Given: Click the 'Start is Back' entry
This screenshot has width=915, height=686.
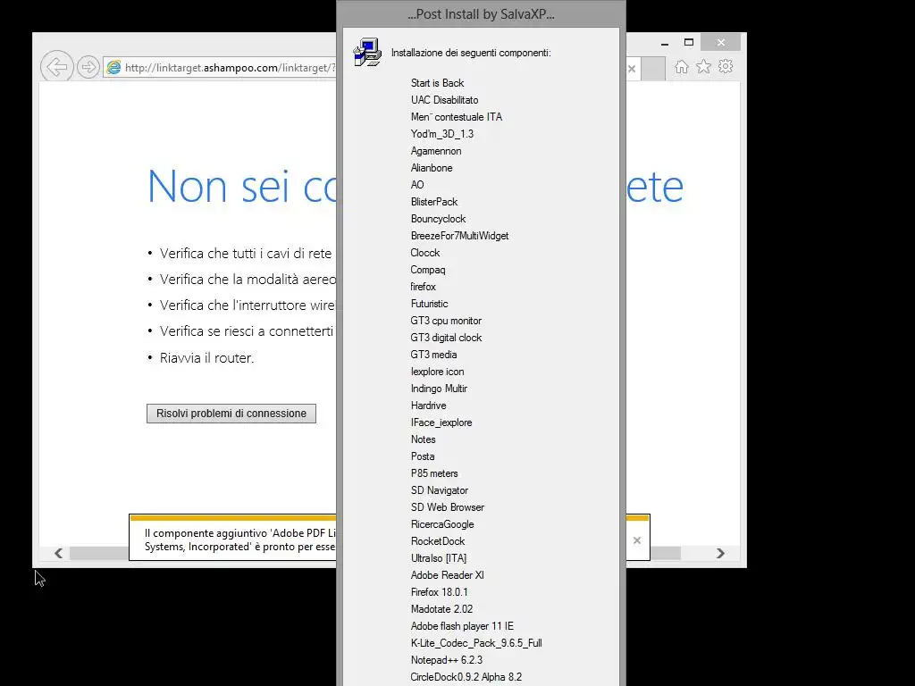Looking at the screenshot, I should click(x=437, y=83).
